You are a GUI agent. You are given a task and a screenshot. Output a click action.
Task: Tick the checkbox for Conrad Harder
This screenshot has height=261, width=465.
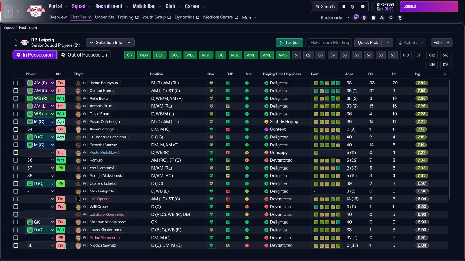click(16, 91)
